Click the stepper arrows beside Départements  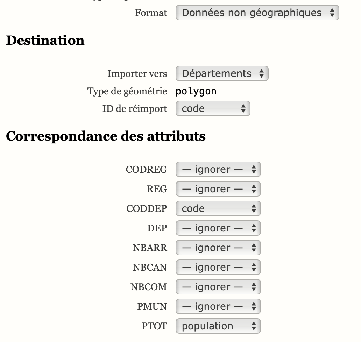coord(262,73)
